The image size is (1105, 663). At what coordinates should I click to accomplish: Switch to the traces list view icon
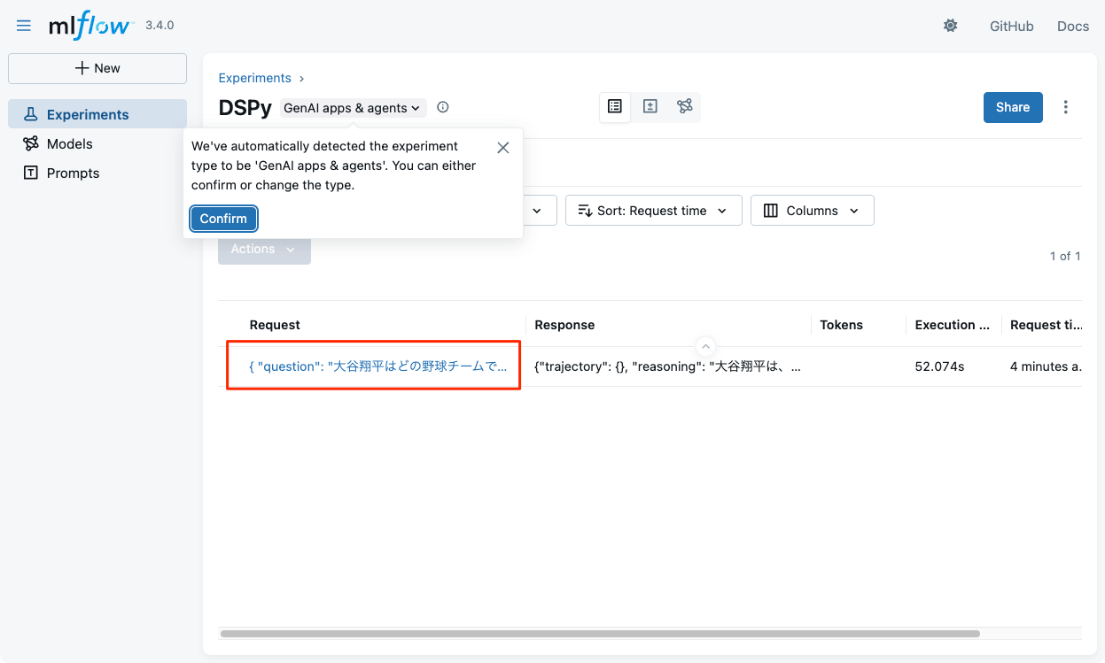615,106
